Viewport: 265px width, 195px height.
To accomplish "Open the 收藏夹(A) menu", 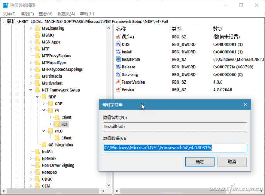I will pos(66,14).
